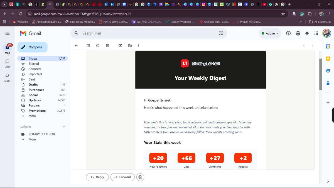Open the Gmail main menu hamburger

(x=8, y=33)
